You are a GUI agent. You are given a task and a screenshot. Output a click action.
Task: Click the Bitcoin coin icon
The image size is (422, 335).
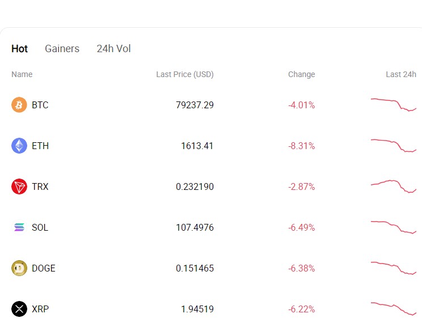[x=19, y=105]
